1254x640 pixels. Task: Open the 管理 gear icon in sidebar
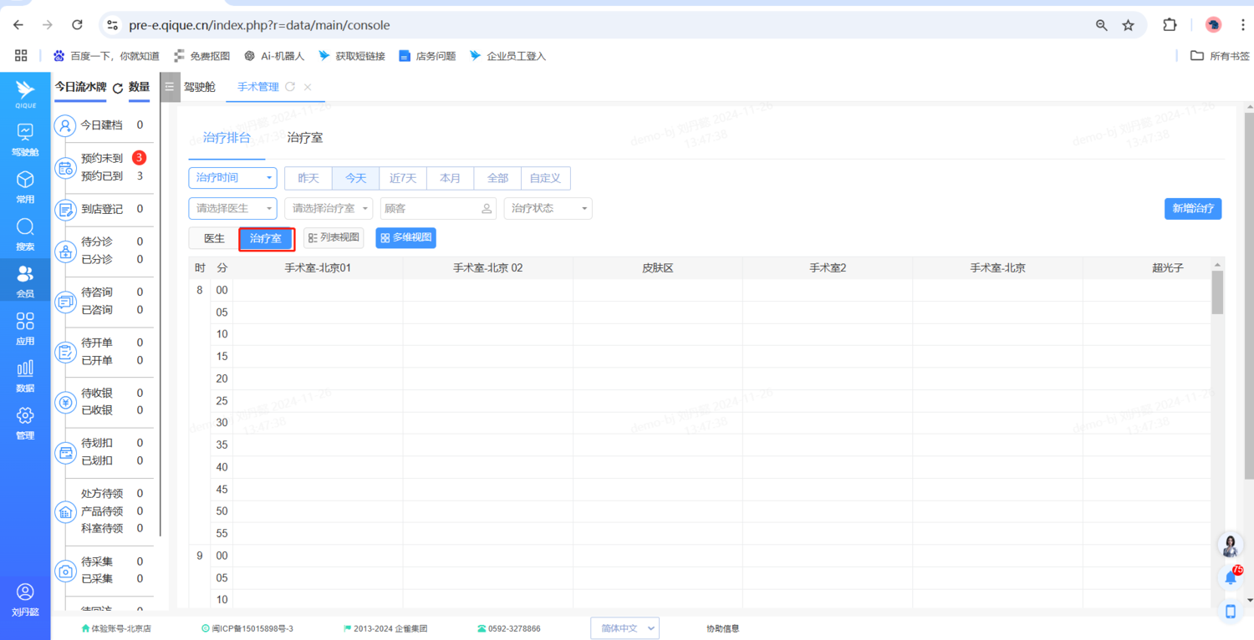(25, 421)
